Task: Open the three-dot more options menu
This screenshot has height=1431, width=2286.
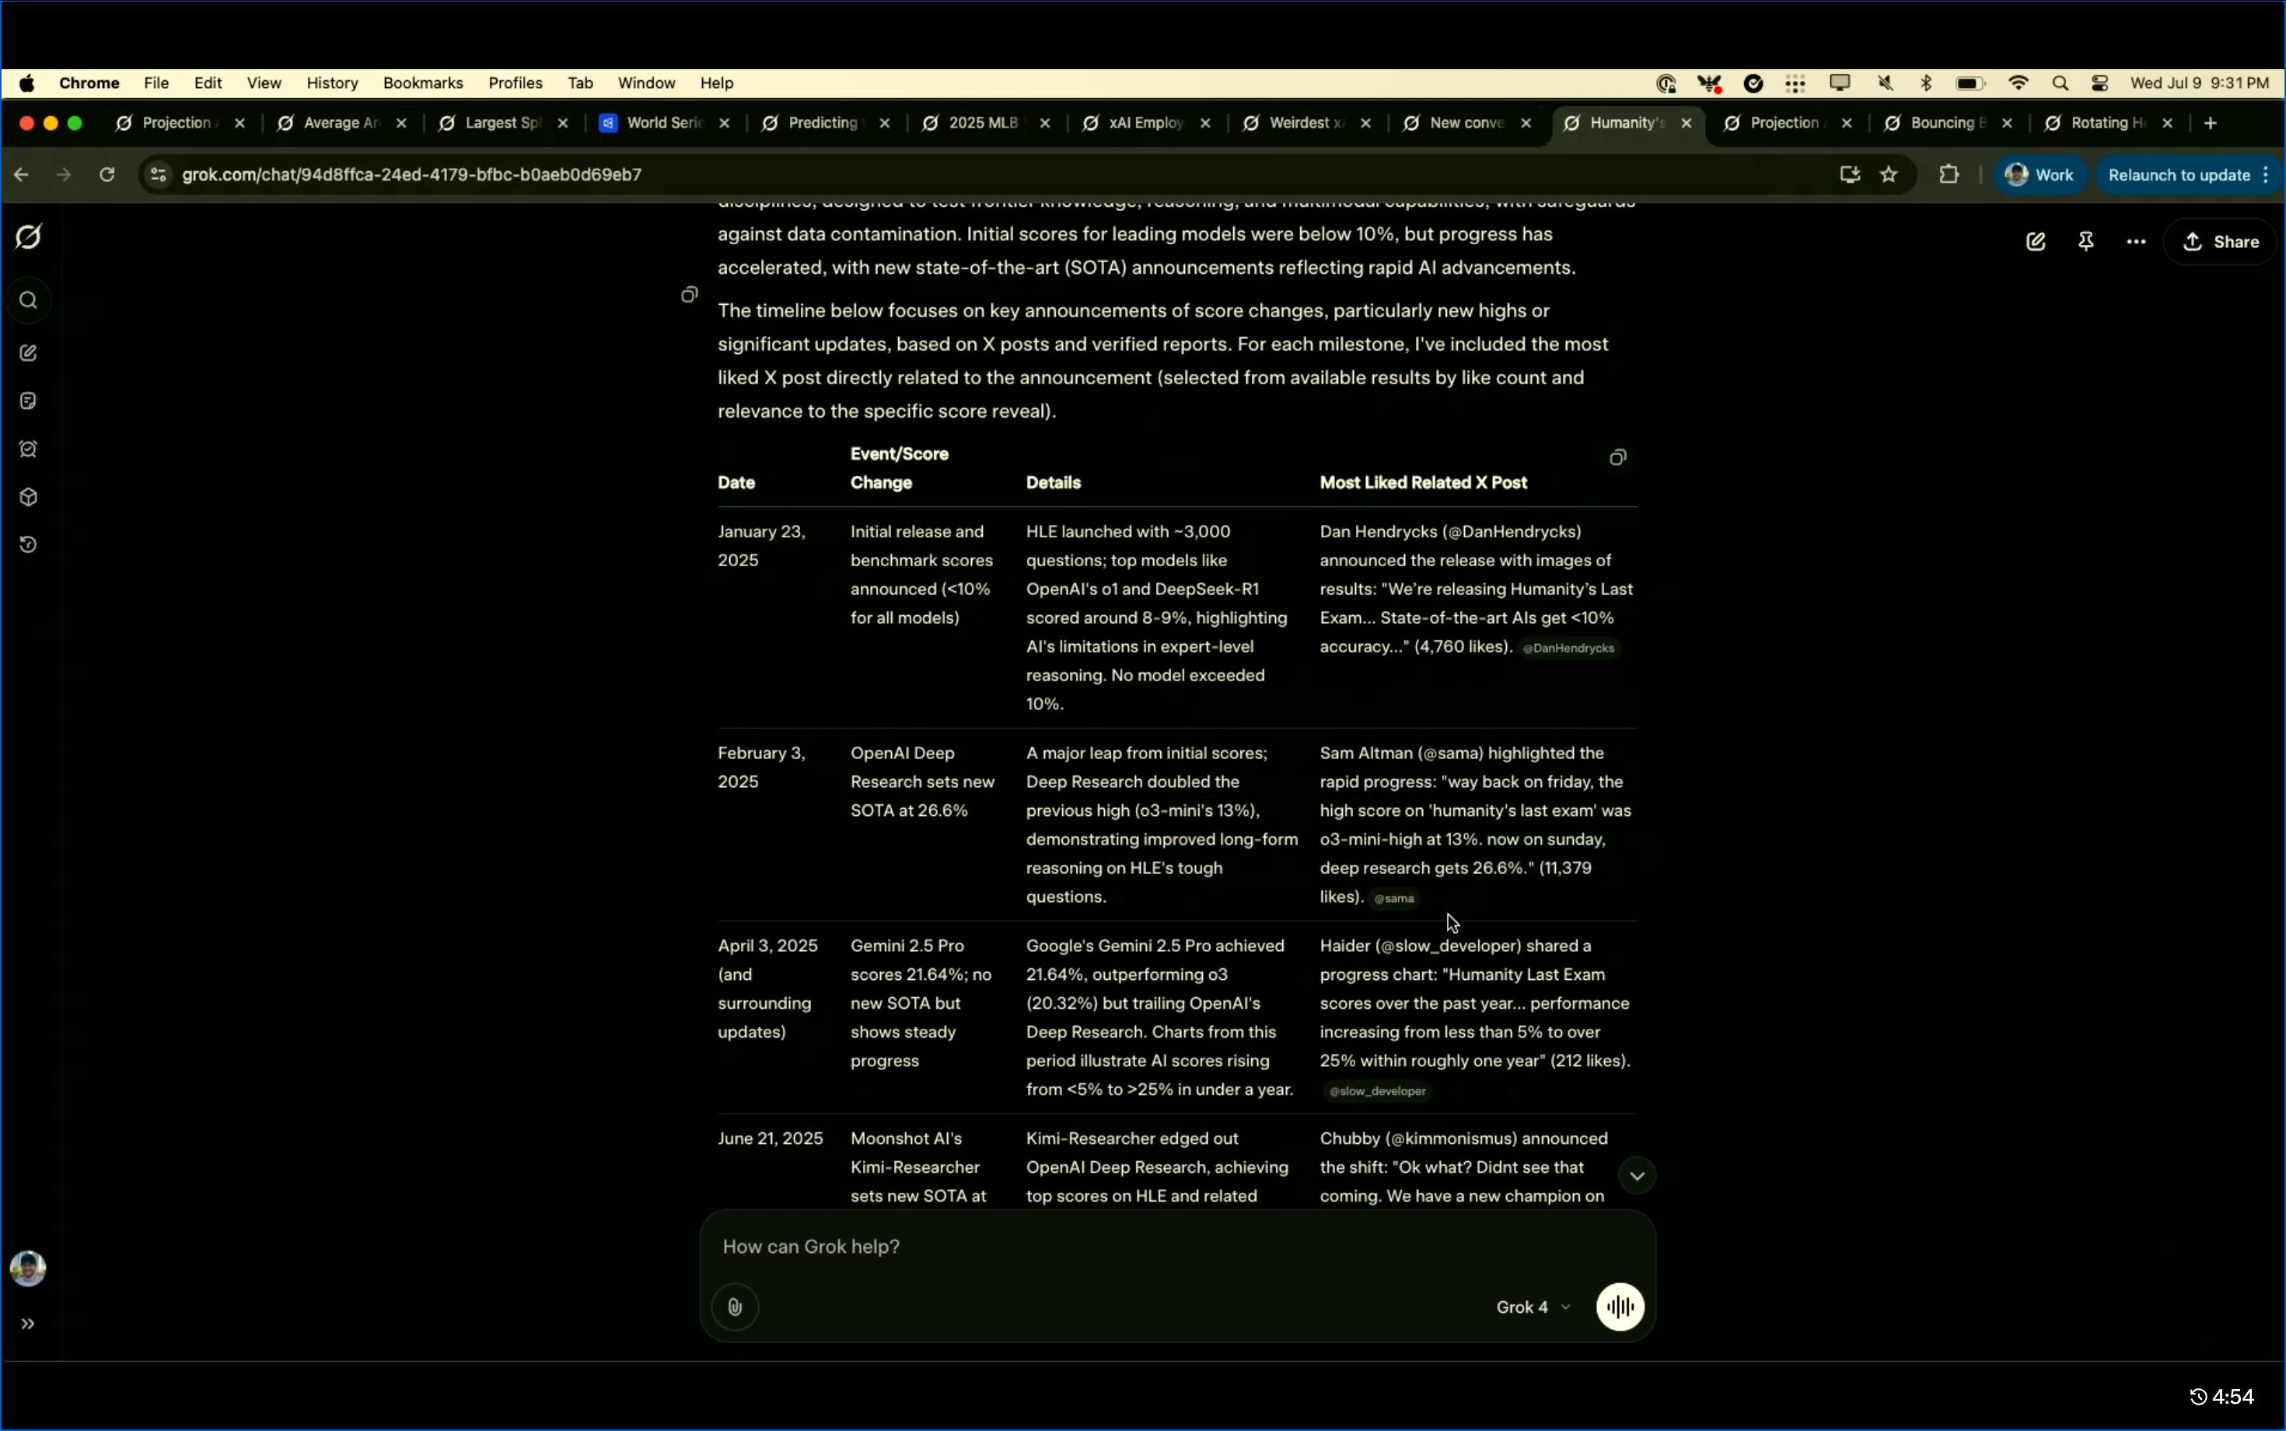Action: [2136, 243]
